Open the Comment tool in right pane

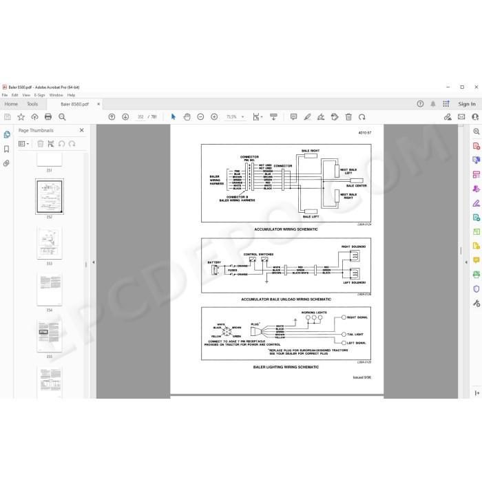[476, 260]
